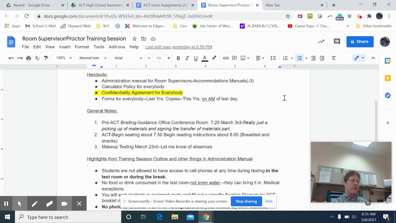Open the Format menu
The height and width of the screenshot is (223, 396).
click(82, 47)
